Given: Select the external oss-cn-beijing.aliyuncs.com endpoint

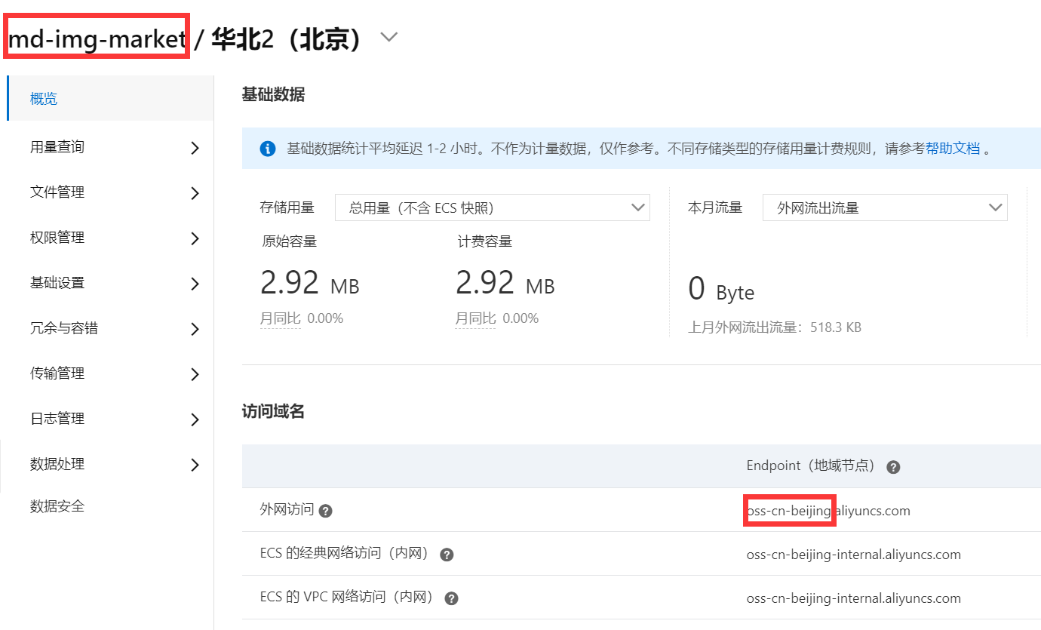Looking at the screenshot, I should pos(828,511).
